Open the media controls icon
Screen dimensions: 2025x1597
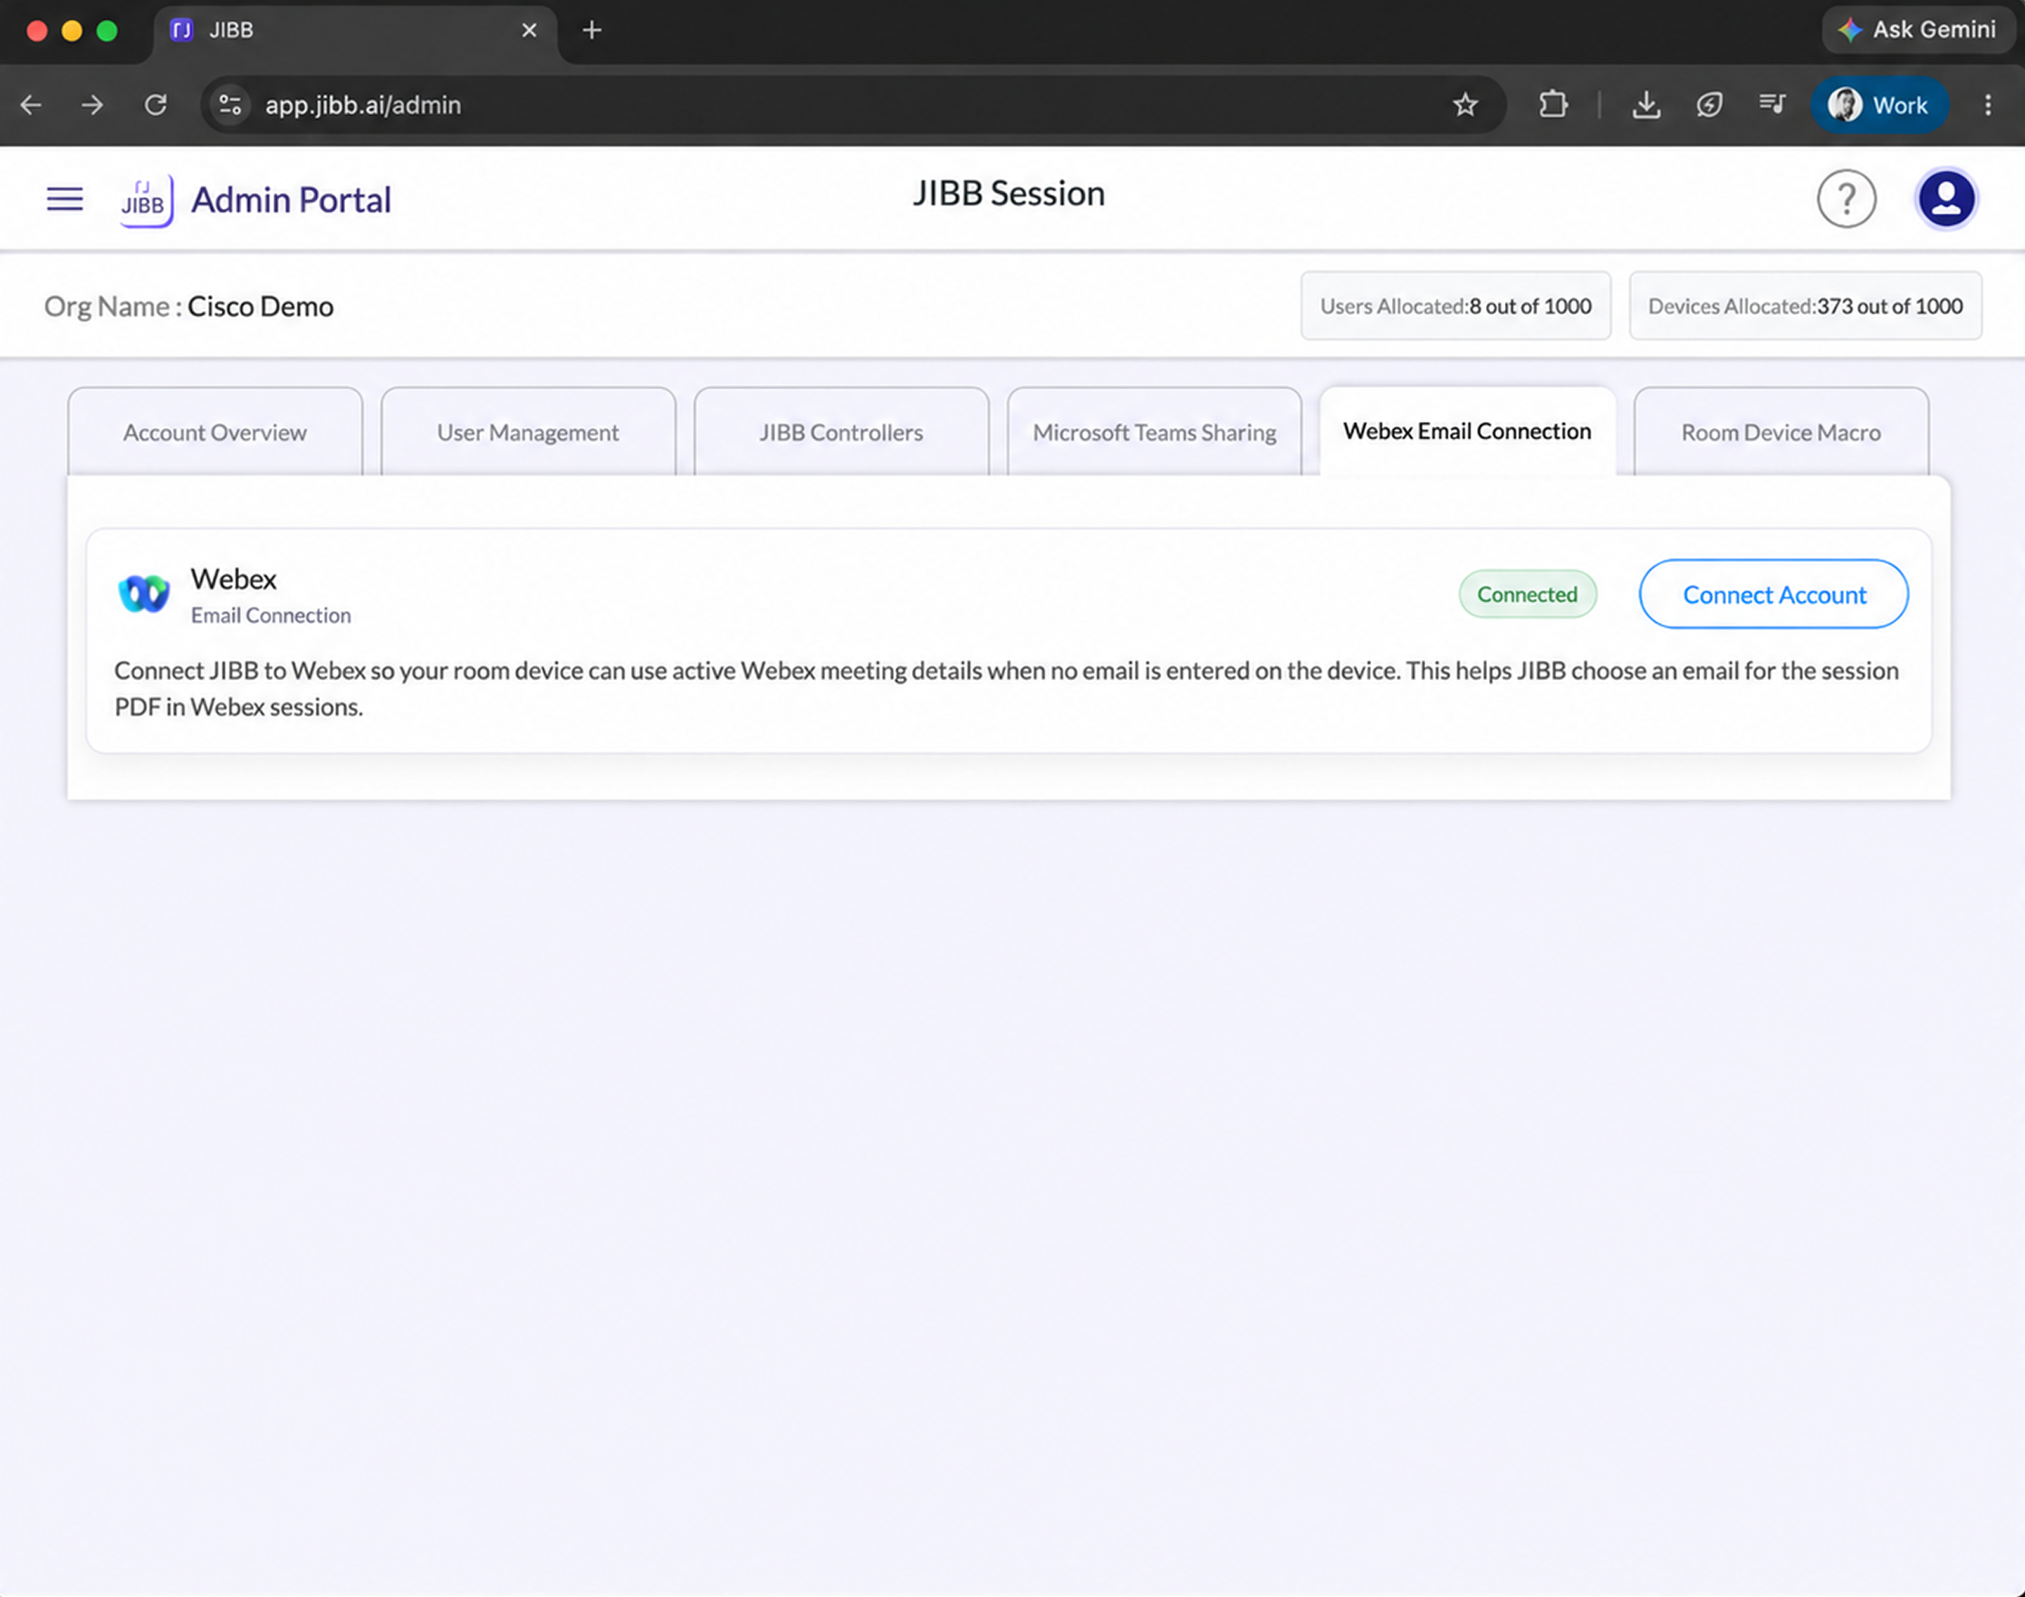click(x=1771, y=105)
